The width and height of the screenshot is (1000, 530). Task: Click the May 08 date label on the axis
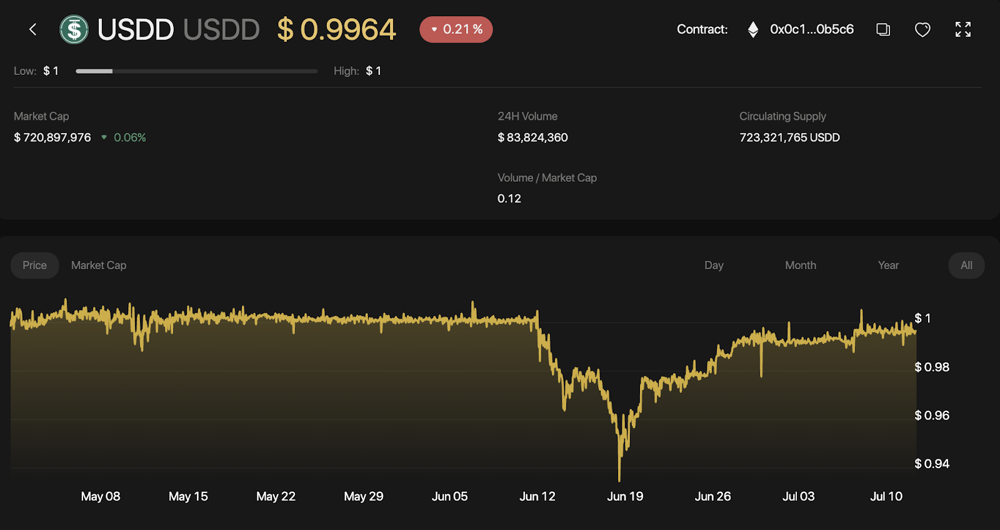pyautogui.click(x=101, y=496)
